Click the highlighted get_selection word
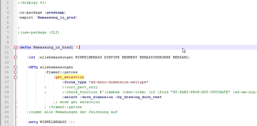The height and width of the screenshot is (126, 257). click(70, 77)
